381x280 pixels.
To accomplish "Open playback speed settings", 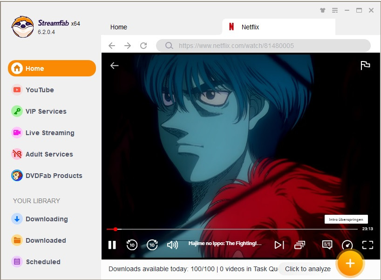I will [347, 245].
